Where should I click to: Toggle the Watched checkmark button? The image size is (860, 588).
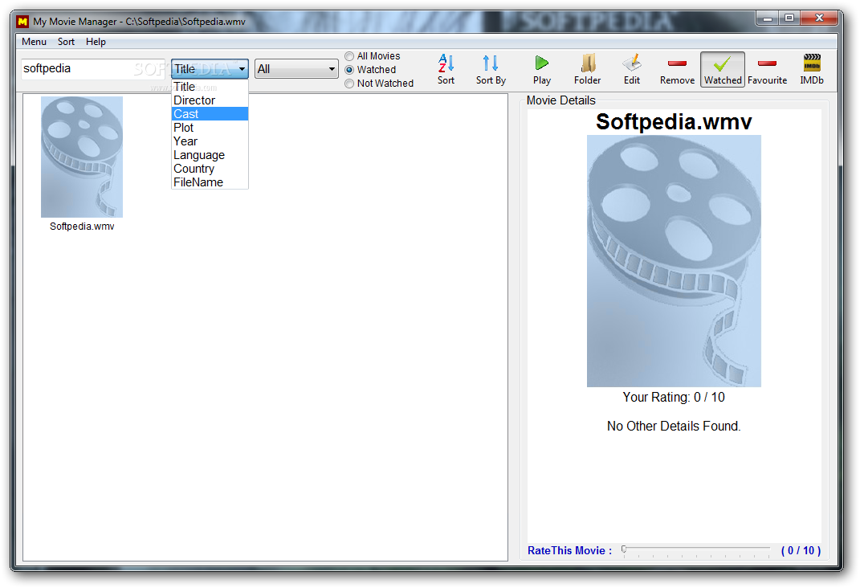(x=723, y=70)
